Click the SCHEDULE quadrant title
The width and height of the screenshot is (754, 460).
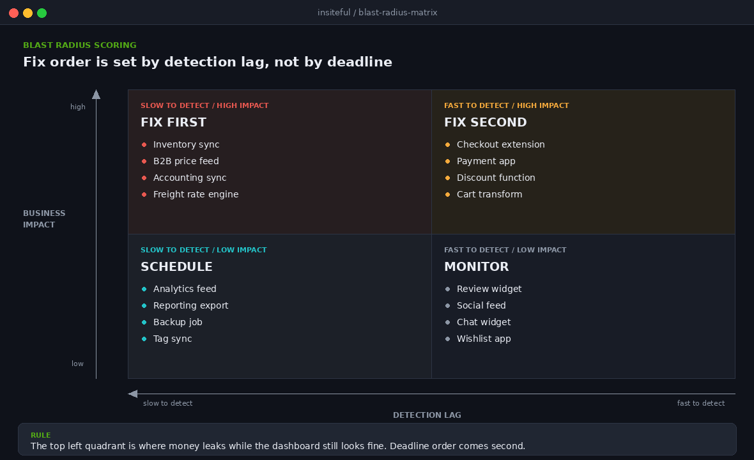click(176, 266)
